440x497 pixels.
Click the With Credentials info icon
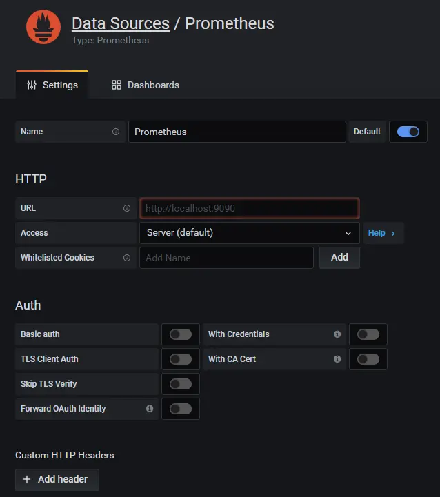(x=337, y=334)
